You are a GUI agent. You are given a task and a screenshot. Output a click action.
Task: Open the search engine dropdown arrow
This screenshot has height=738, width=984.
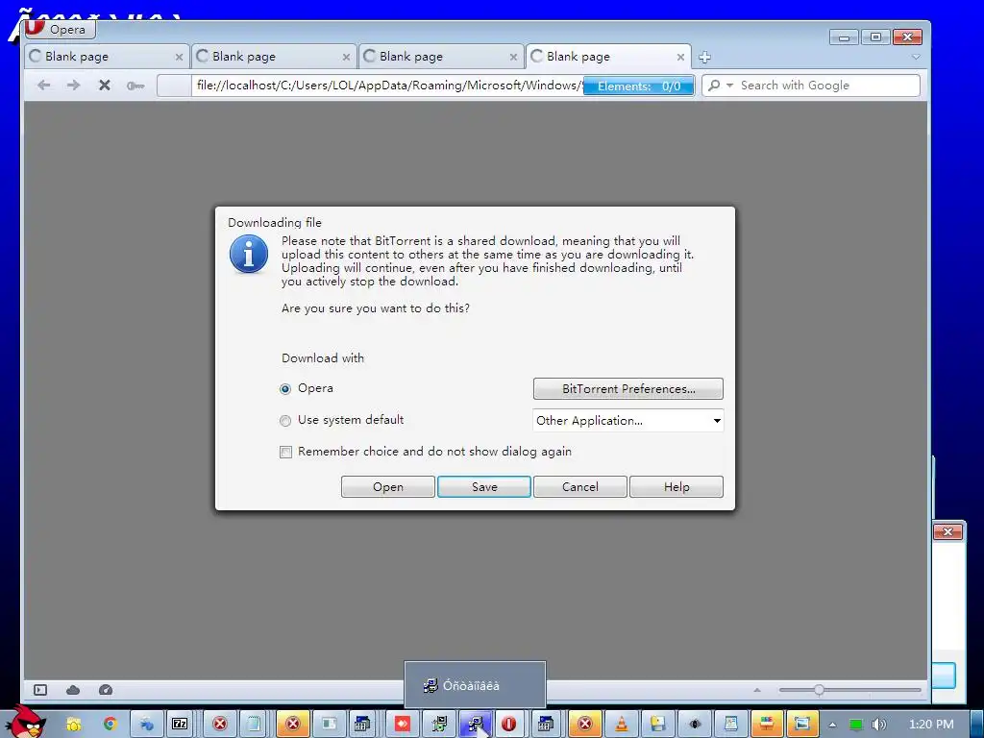click(x=729, y=85)
